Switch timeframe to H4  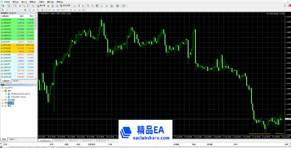[x=71, y=10]
